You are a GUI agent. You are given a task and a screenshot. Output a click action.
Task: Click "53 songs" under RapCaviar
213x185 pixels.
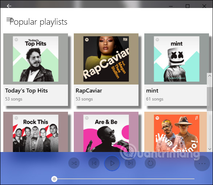[84, 99]
